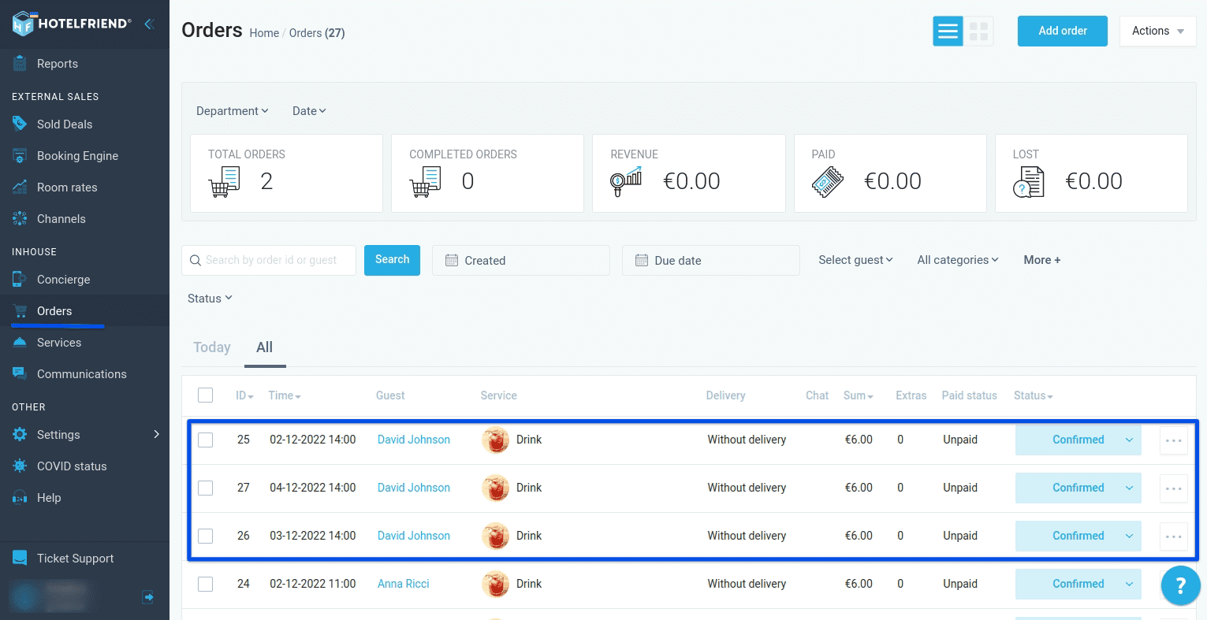Image resolution: width=1207 pixels, height=620 pixels.
Task: Select Sold Deals from the sidebar
Action: (65, 124)
